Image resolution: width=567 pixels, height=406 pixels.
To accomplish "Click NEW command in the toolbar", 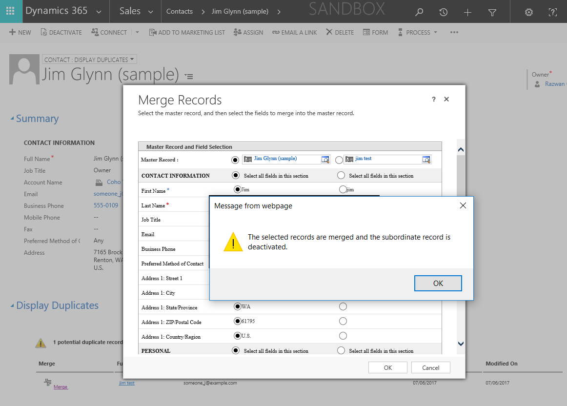I will [x=20, y=32].
